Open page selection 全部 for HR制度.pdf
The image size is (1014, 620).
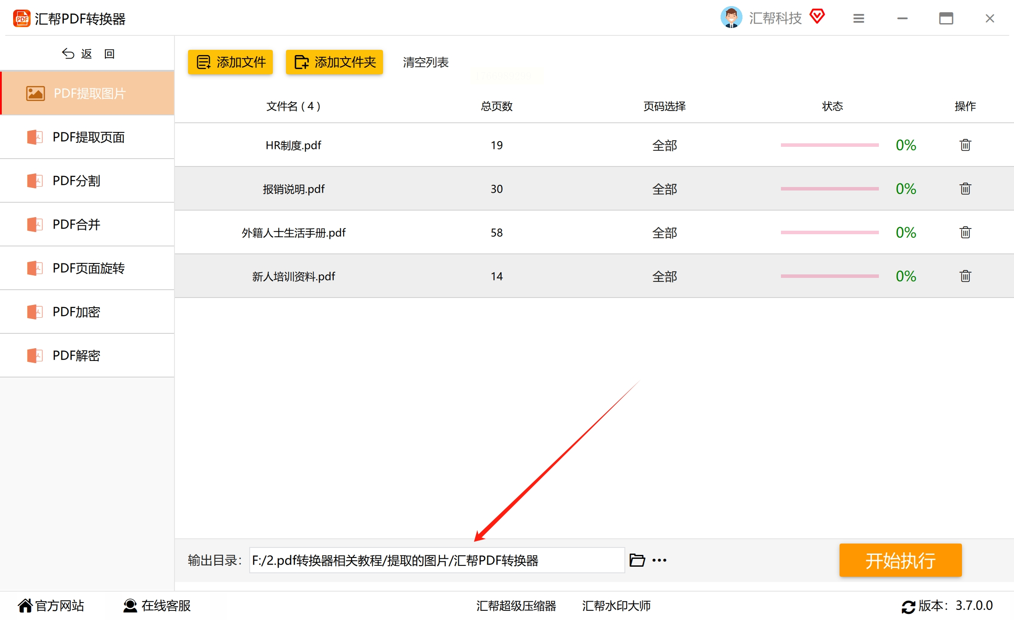tap(664, 145)
